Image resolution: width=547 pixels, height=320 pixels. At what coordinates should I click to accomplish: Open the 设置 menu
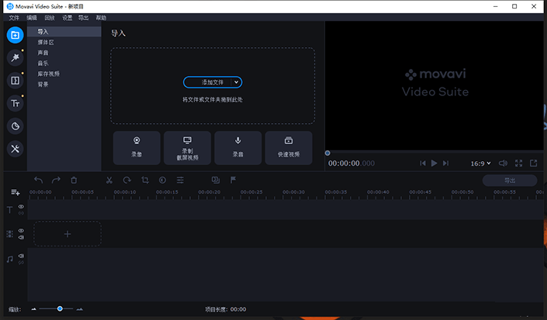(67, 18)
